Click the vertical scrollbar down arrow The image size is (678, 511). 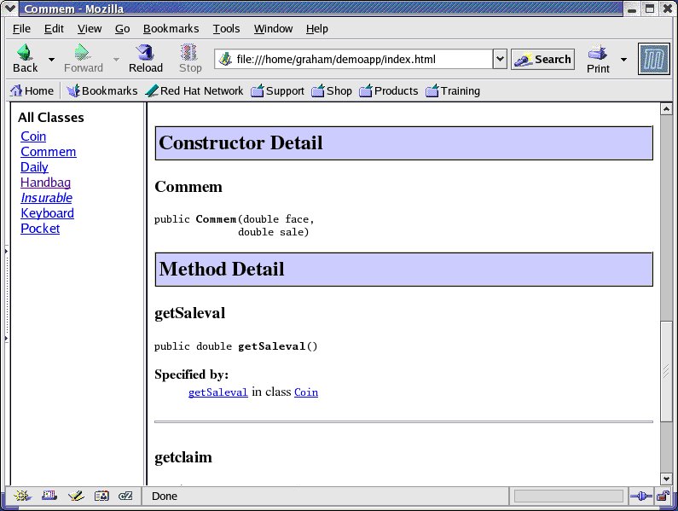pyautogui.click(x=667, y=479)
